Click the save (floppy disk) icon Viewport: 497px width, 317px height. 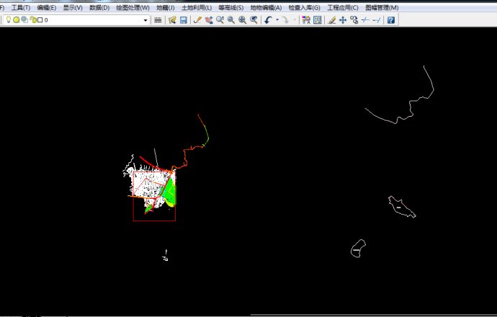183,20
